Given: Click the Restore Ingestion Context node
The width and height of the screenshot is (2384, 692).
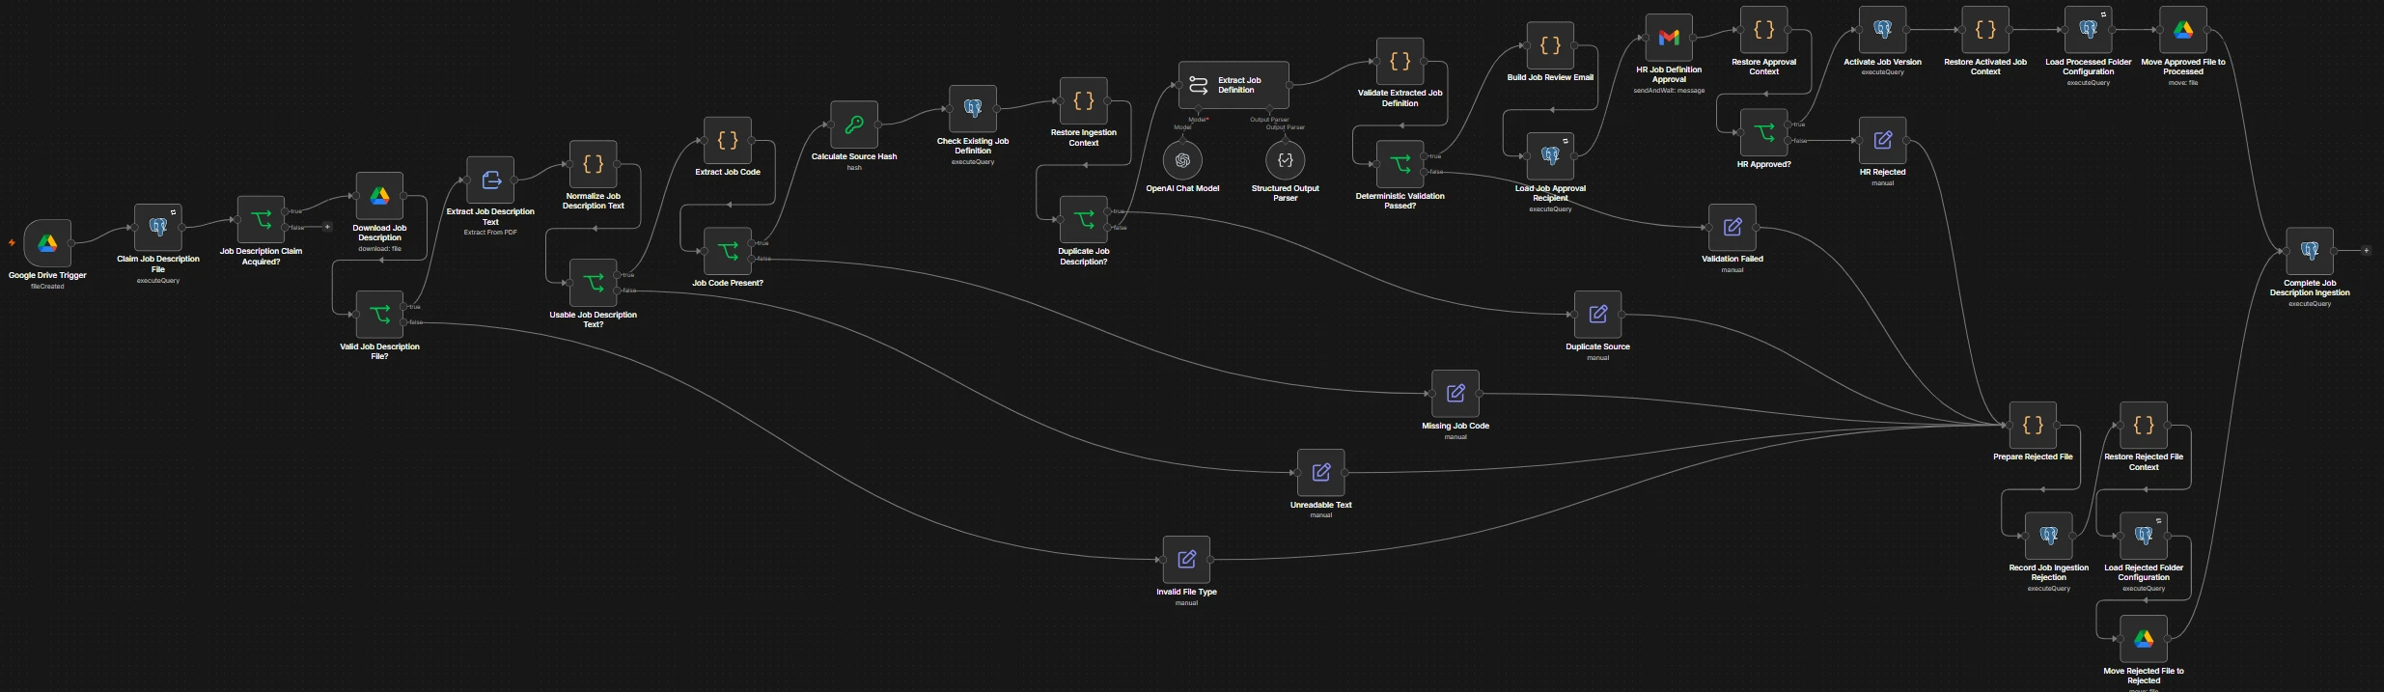Looking at the screenshot, I should 1084,101.
